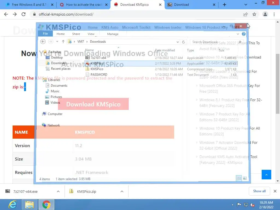Click Explorer's up one level arrow
The width and height of the screenshot is (280, 210).
click(63, 42)
